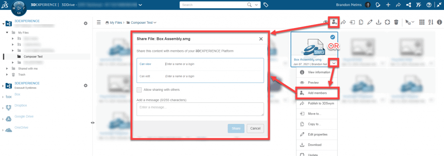This screenshot has width=444, height=156.
Task: Expand the Google Drive node
Action: tap(3, 119)
